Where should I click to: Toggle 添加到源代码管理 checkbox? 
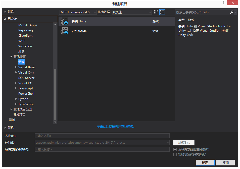(175, 155)
